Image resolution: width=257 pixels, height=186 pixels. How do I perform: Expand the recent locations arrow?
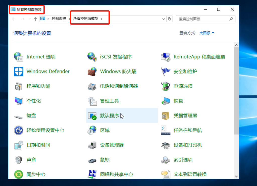click(29, 19)
